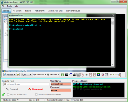
Task: Open the remote command prompt console icon
Action: 67,75
